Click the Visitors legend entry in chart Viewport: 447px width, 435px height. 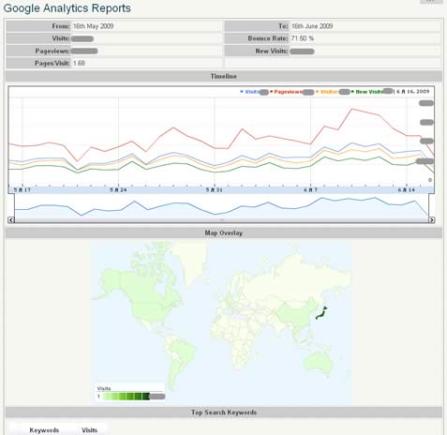tap(333, 92)
